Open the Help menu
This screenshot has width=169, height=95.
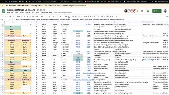tap(51, 13)
